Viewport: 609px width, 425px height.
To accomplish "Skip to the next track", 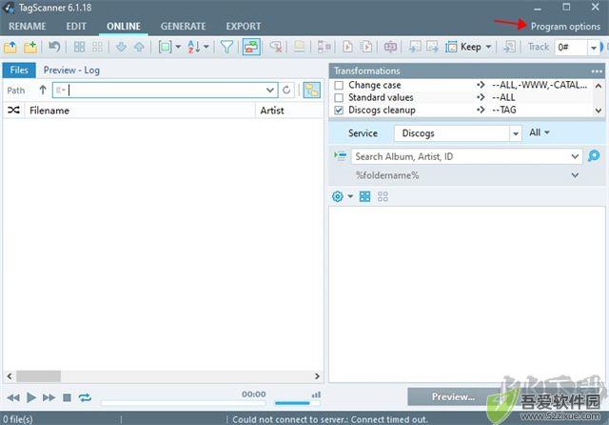I will [x=49, y=397].
